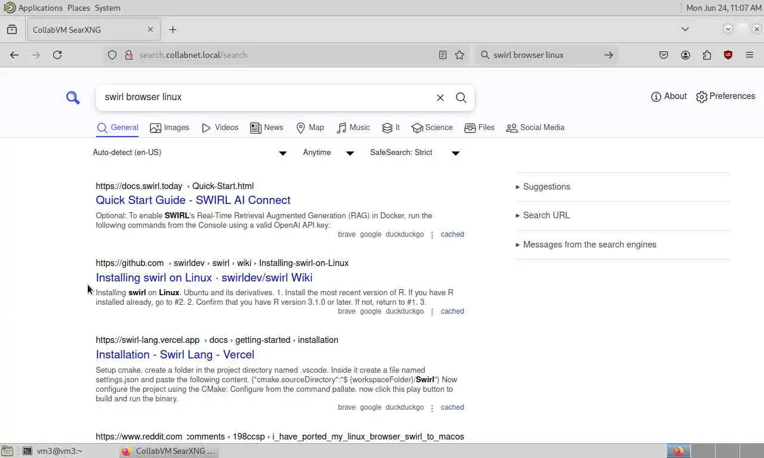
Task: Open cached link for Quick Start Guide result
Action: click(452, 234)
